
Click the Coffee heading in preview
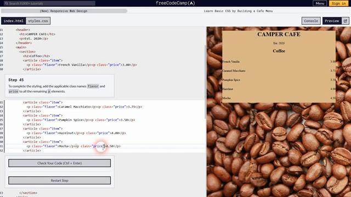pyautogui.click(x=279, y=51)
